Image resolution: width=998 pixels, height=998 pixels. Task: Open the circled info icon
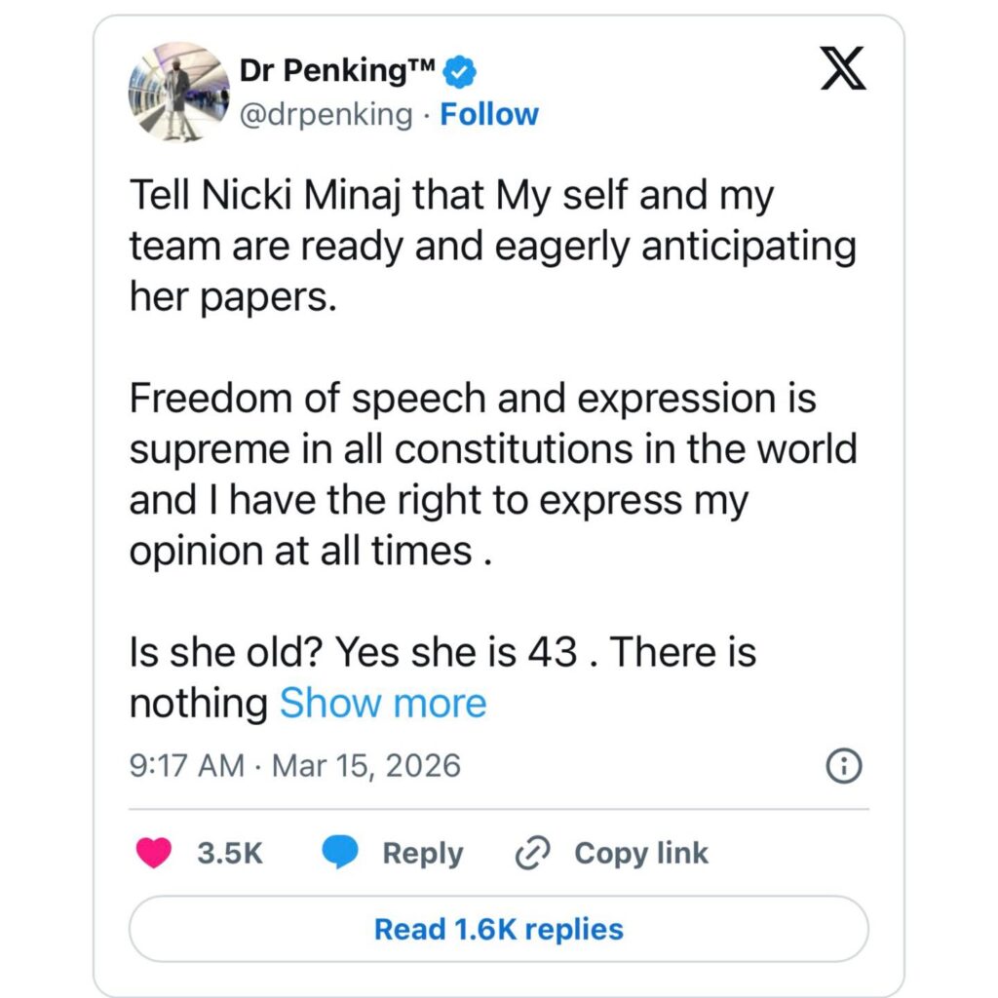click(x=843, y=767)
